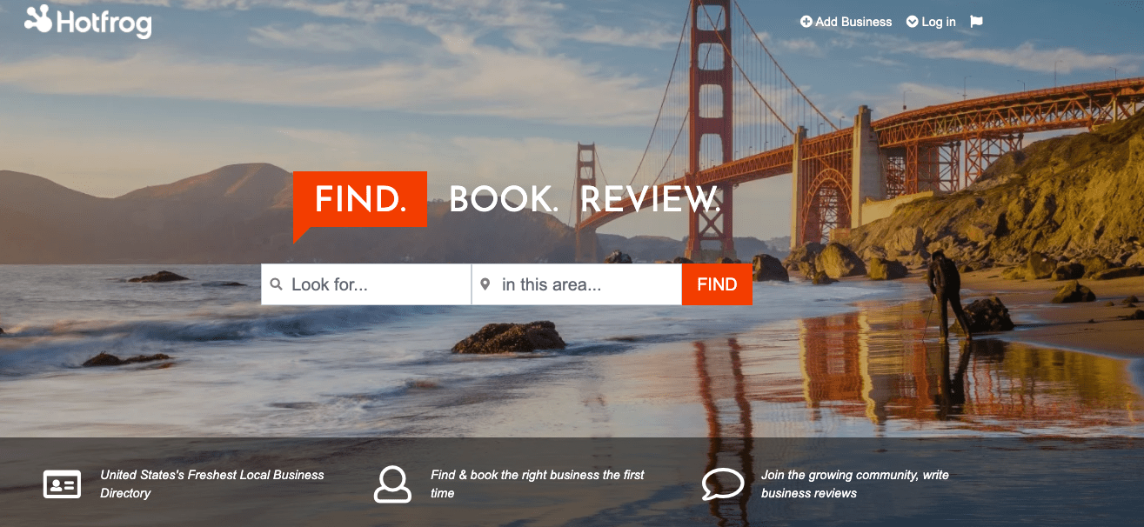Screen dimensions: 1144x527
Task: Click the chevron icon beside Log in
Action: [x=912, y=22]
